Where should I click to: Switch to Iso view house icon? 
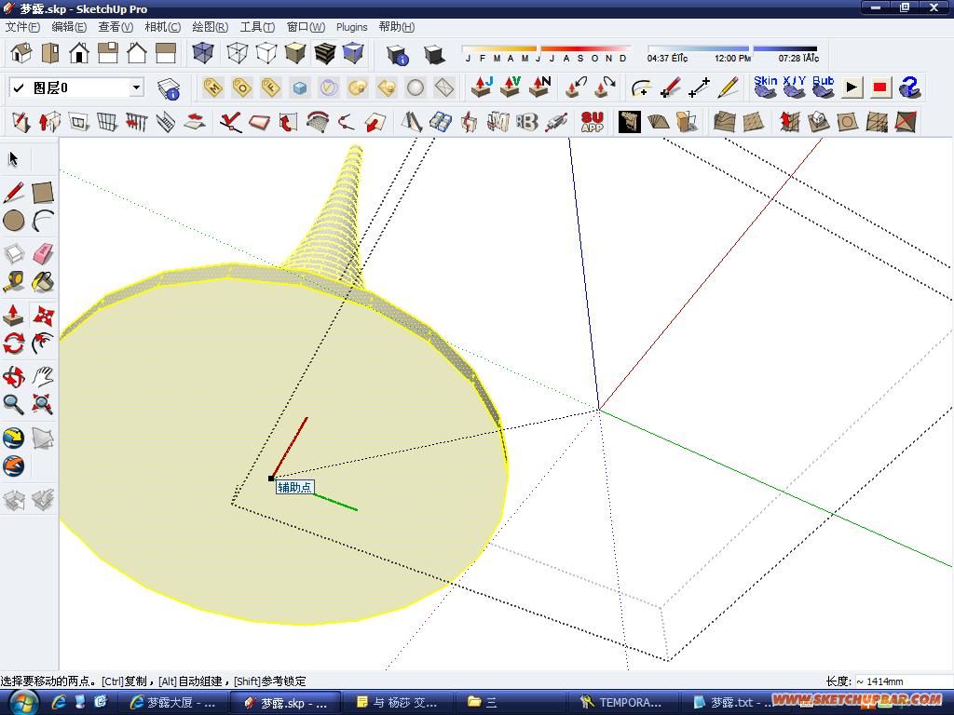(x=21, y=53)
